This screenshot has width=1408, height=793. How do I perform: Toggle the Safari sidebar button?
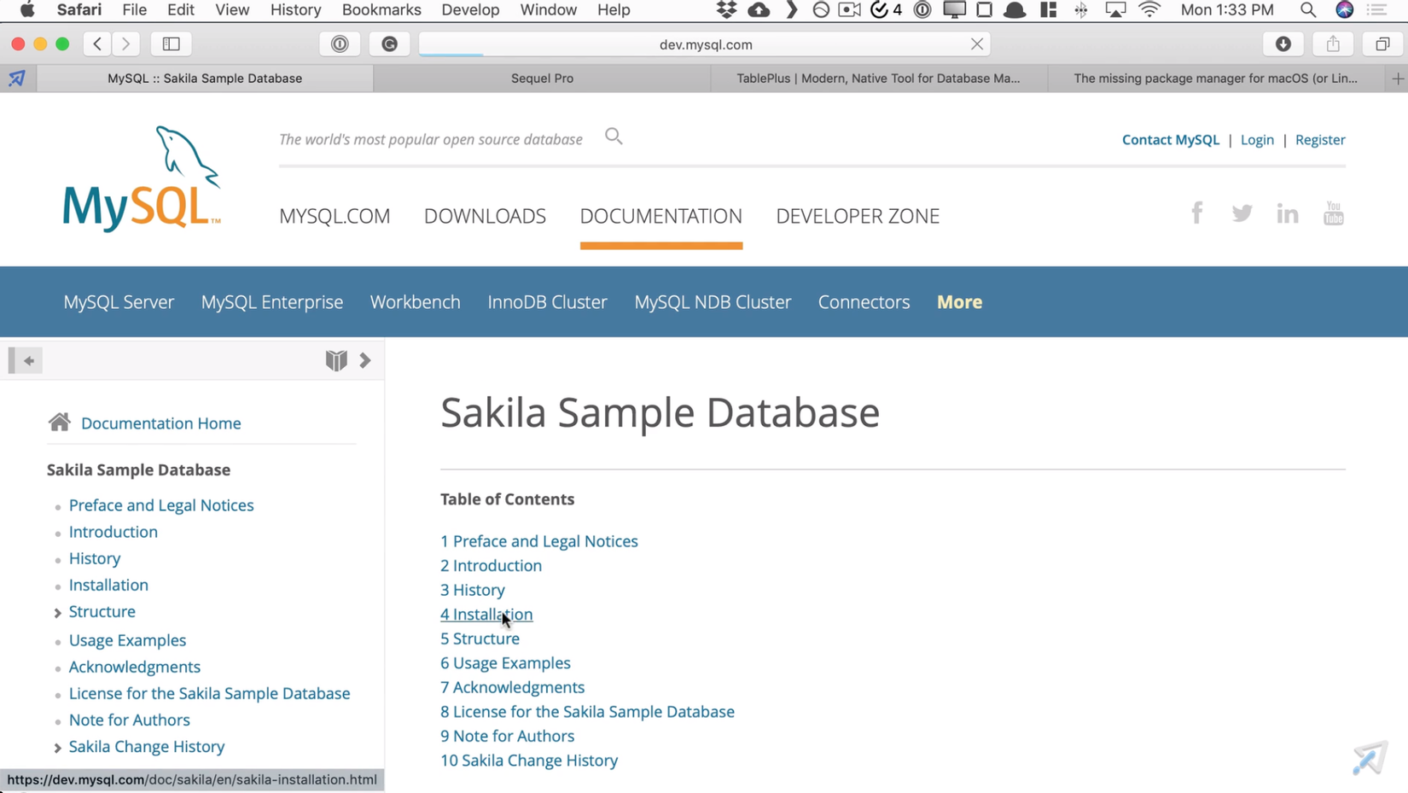171,44
